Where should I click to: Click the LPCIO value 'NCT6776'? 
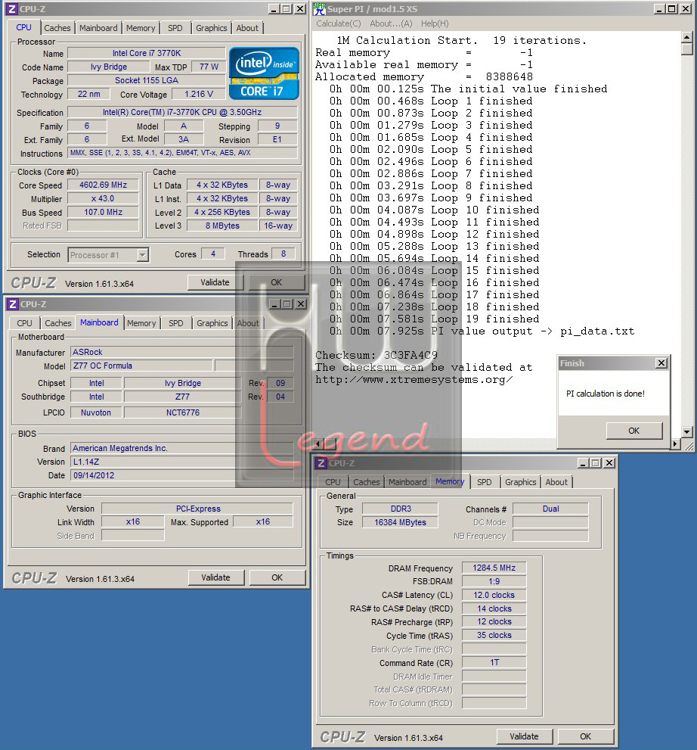[182, 412]
